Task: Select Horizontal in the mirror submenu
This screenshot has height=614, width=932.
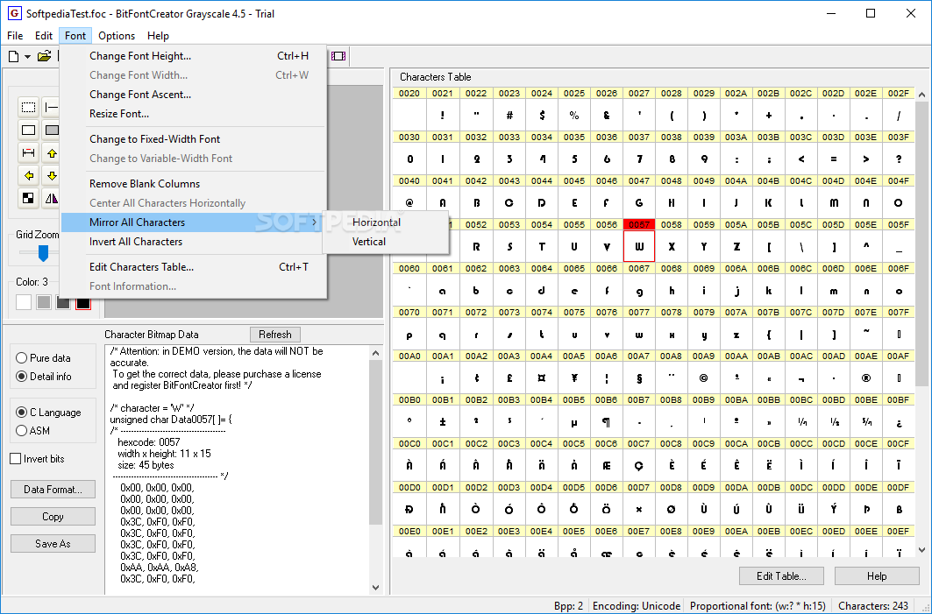Action: (x=385, y=222)
